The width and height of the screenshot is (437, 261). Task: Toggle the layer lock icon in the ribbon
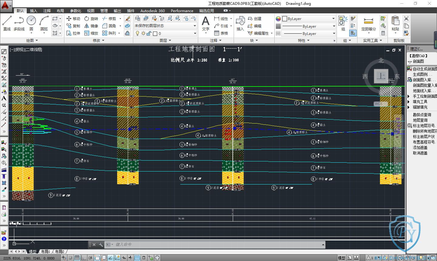(x=149, y=33)
